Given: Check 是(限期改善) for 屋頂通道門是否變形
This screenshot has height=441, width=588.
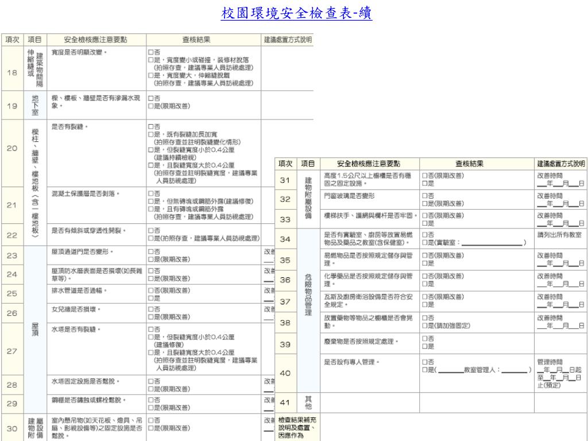Looking at the screenshot, I should tap(151, 259).
